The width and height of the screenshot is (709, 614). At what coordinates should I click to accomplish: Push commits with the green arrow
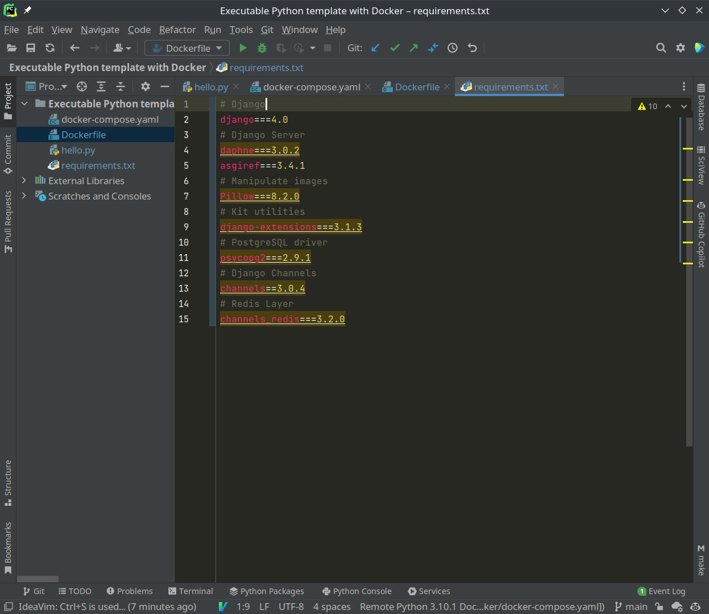[x=414, y=48]
